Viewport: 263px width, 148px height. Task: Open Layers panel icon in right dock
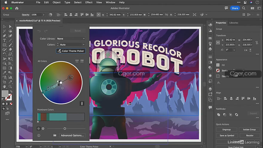pos(210,89)
